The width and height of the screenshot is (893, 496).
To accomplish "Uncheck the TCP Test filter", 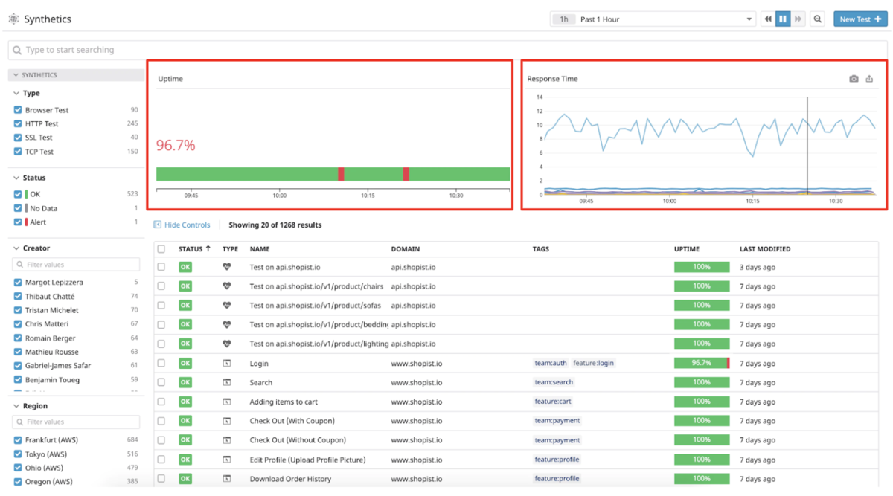I will click(x=18, y=152).
